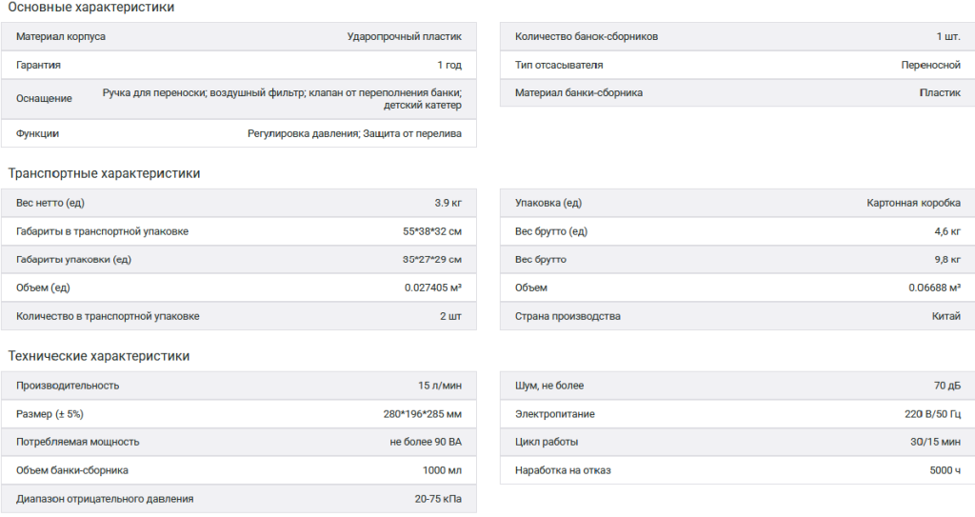Click the Основные характеристики section heading
This screenshot has width=975, height=517.
click(x=90, y=8)
